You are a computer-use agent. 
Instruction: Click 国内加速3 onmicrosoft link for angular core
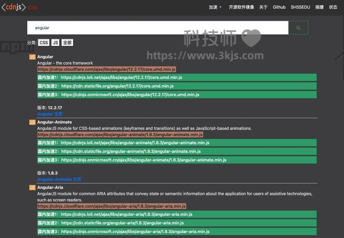point(177,95)
